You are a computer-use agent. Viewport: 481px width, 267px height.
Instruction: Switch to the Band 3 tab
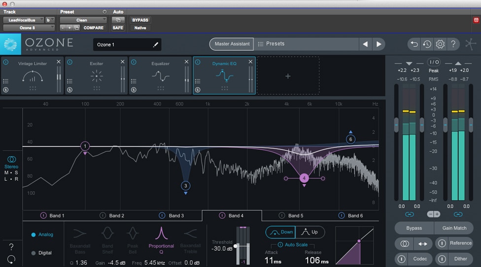click(x=172, y=215)
